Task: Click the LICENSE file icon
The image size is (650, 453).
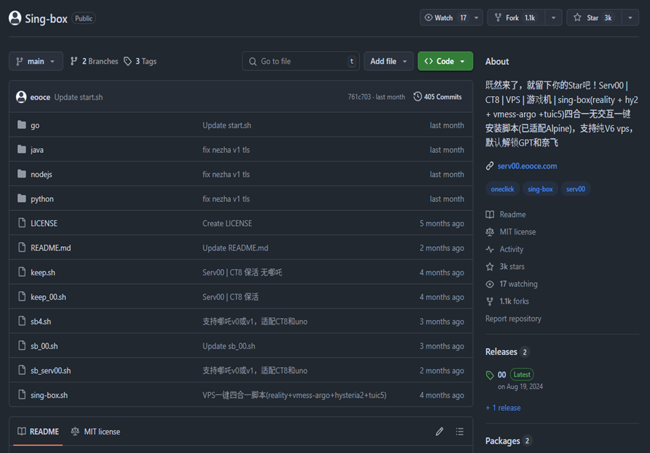Action: (x=22, y=223)
